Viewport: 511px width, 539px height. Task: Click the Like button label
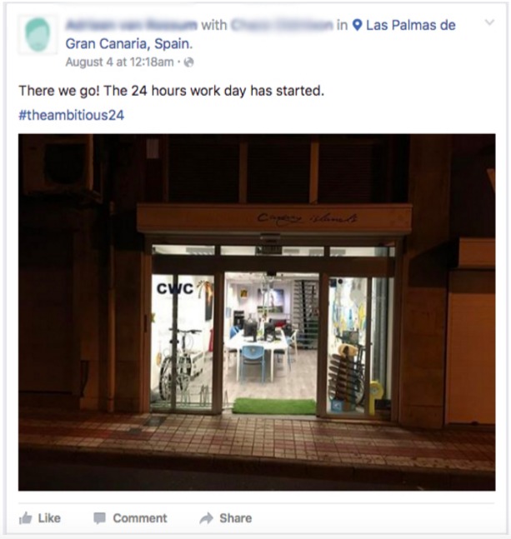coord(49,518)
